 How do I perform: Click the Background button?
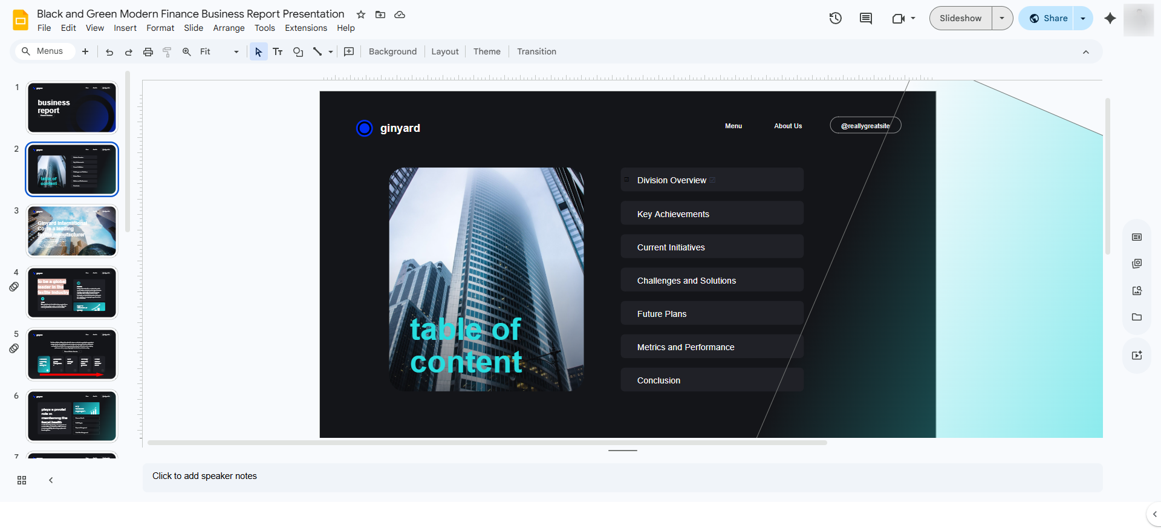(x=392, y=51)
